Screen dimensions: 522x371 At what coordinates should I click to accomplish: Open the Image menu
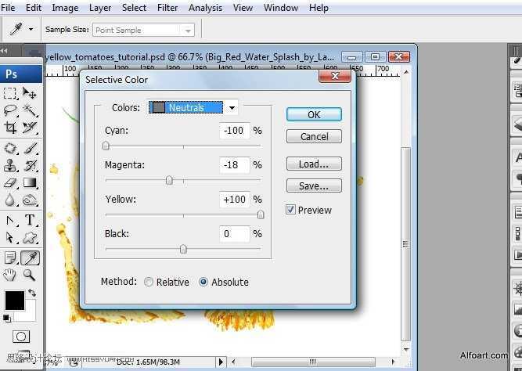tap(65, 7)
